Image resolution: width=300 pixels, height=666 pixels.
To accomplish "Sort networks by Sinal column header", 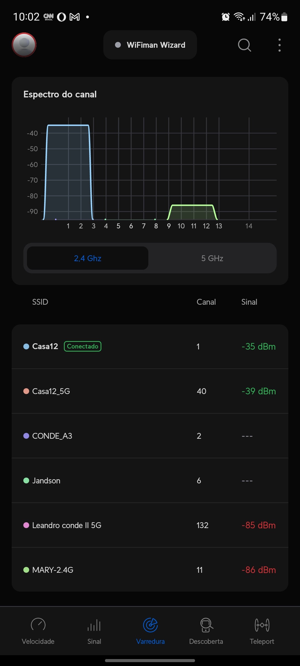I will (249, 302).
